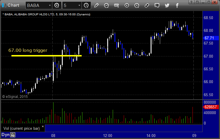Image resolution: width=220 pixels, height=139 pixels.
Task: Click the trade arrows diamond icon
Action: click(x=147, y=6)
